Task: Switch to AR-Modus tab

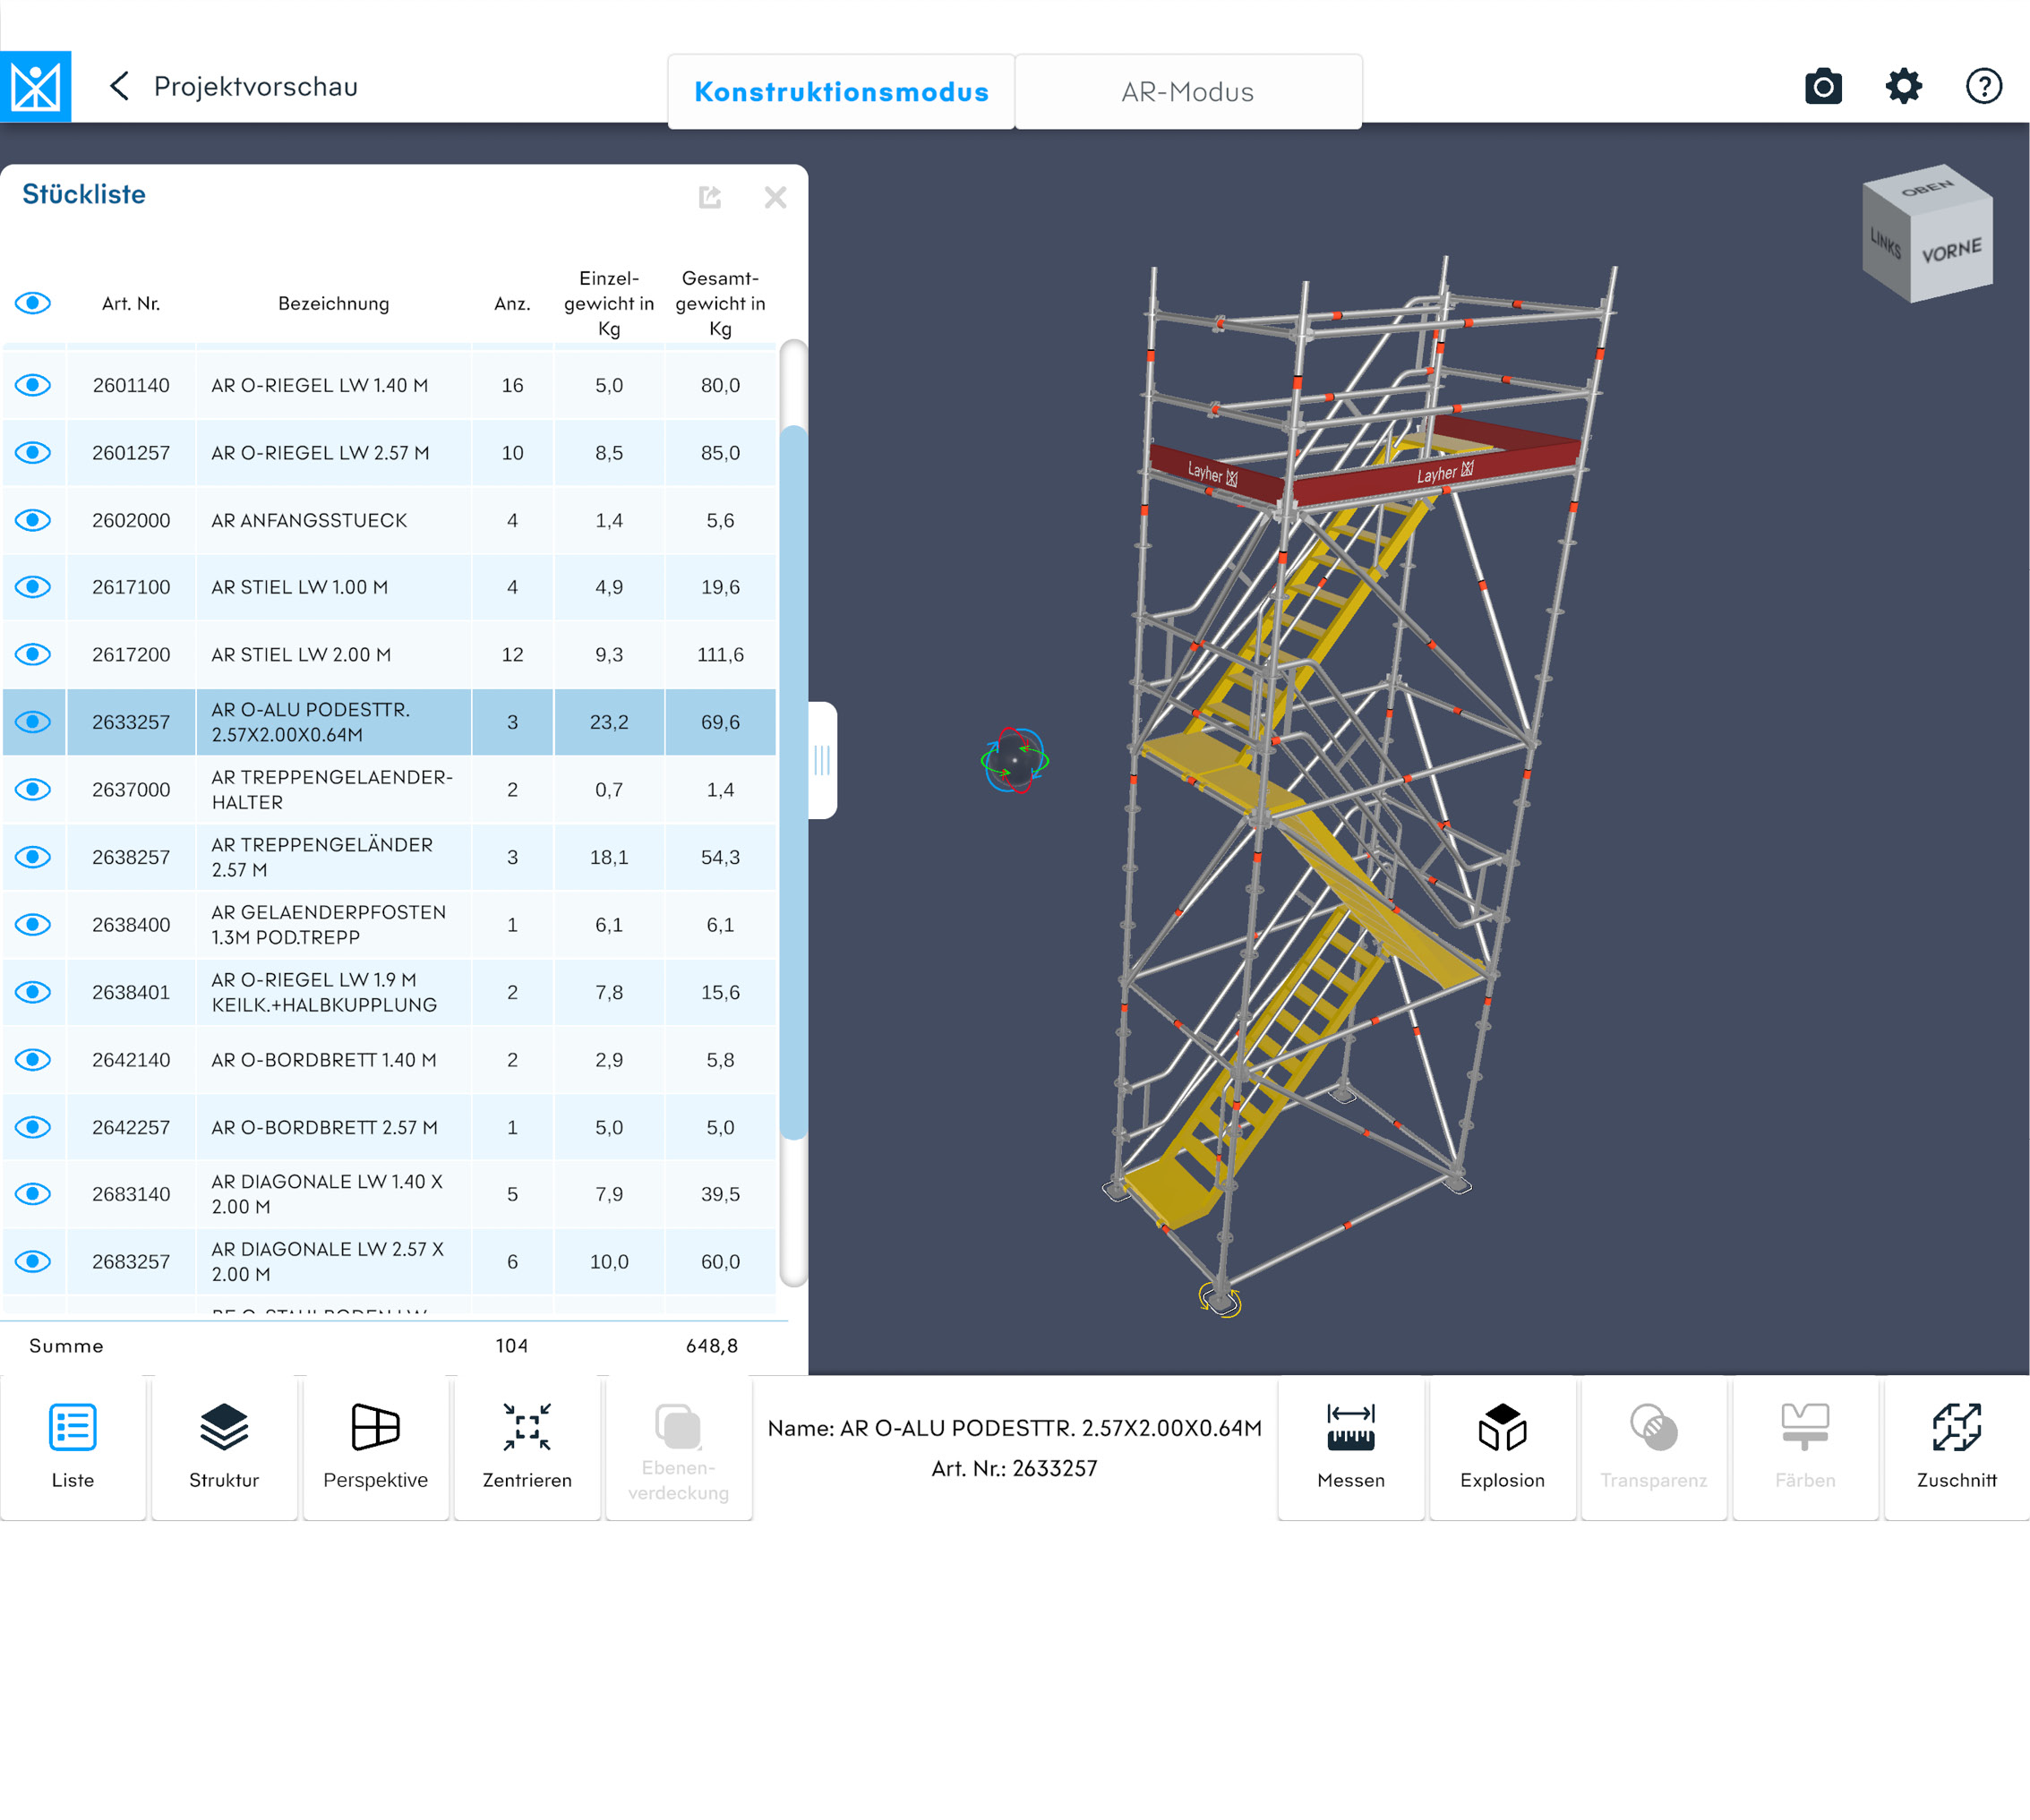Action: [x=1188, y=91]
